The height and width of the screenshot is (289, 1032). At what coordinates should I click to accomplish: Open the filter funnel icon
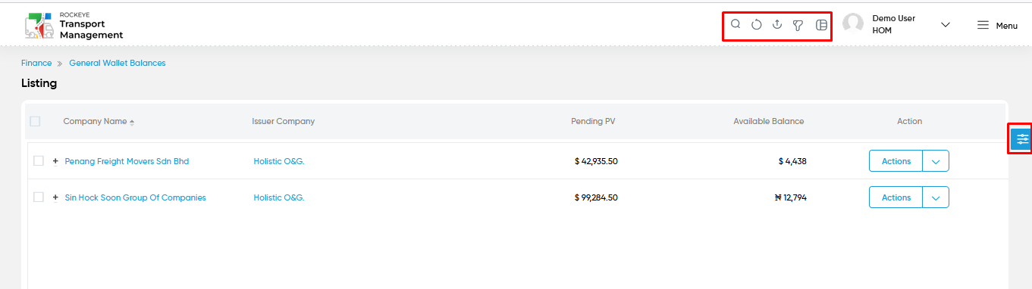[798, 26]
